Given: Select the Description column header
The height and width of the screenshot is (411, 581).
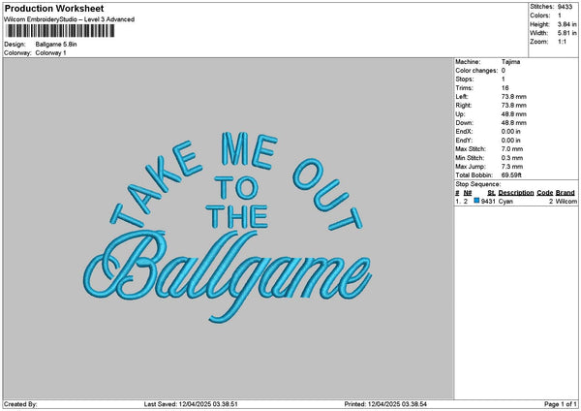Looking at the screenshot, I should [515, 193].
